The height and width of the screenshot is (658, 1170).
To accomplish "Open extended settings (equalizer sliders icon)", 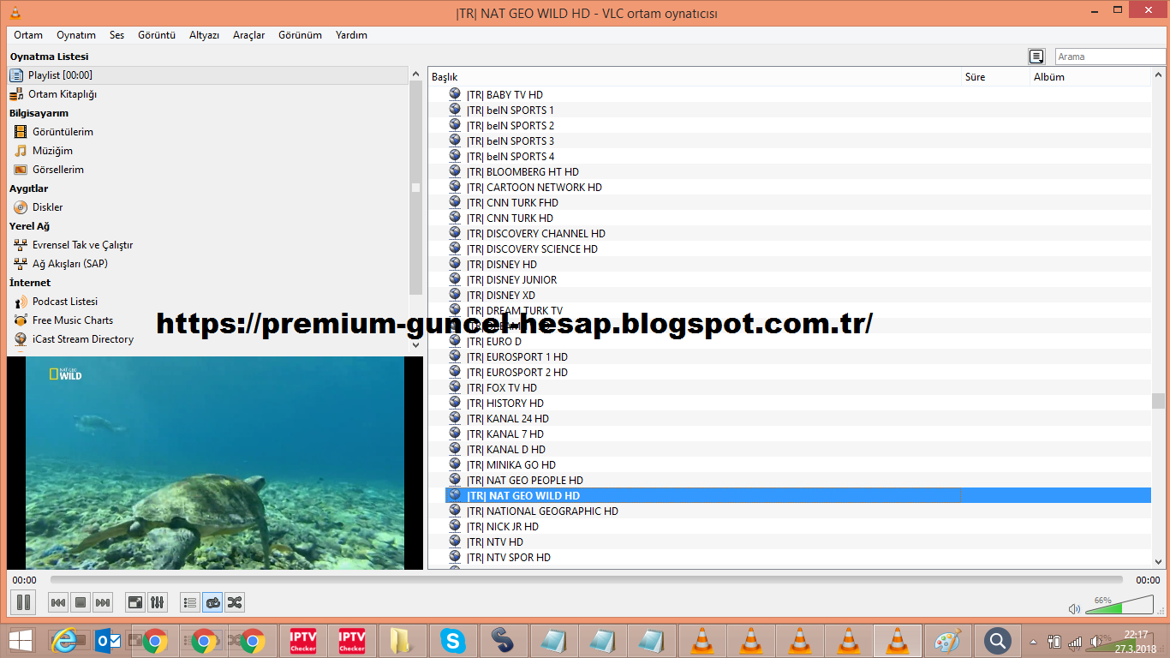I will [x=158, y=602].
